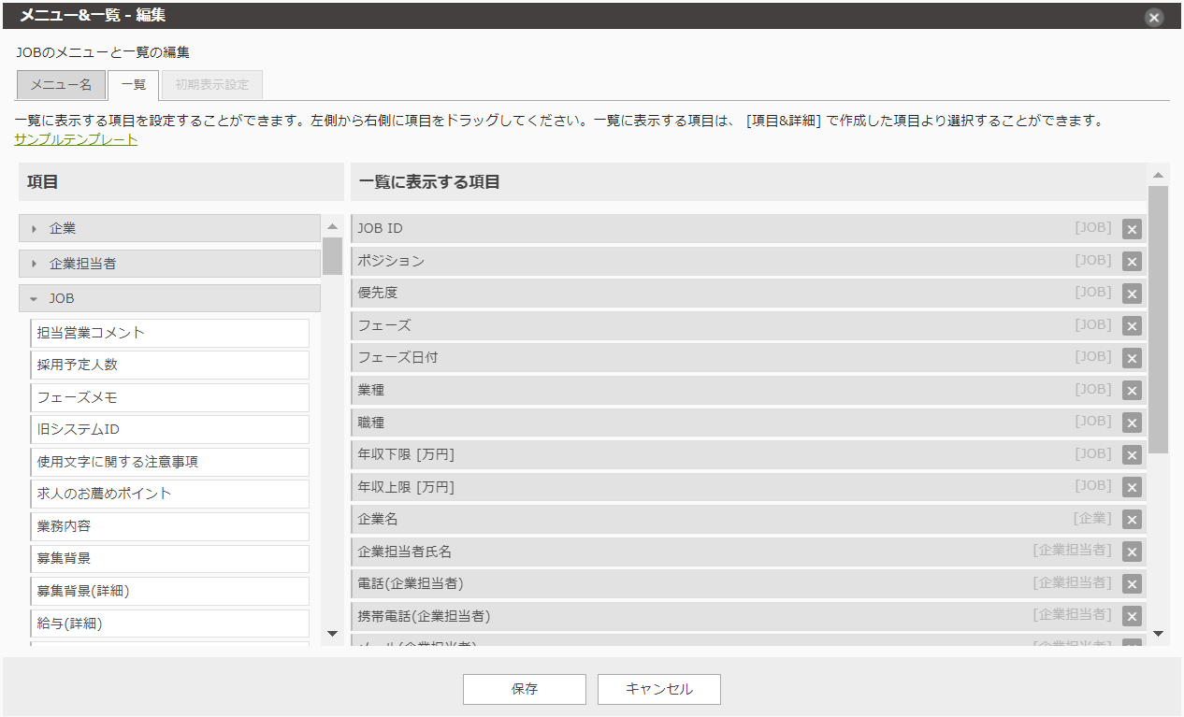Select the 給与(詳細) item
The image size is (1184, 717).
pyautogui.click(x=169, y=623)
